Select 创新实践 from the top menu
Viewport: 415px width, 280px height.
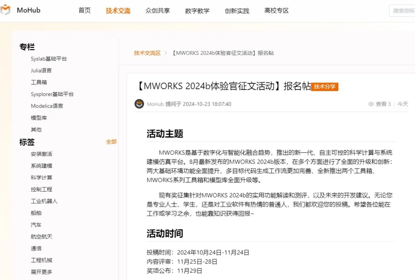(x=237, y=10)
